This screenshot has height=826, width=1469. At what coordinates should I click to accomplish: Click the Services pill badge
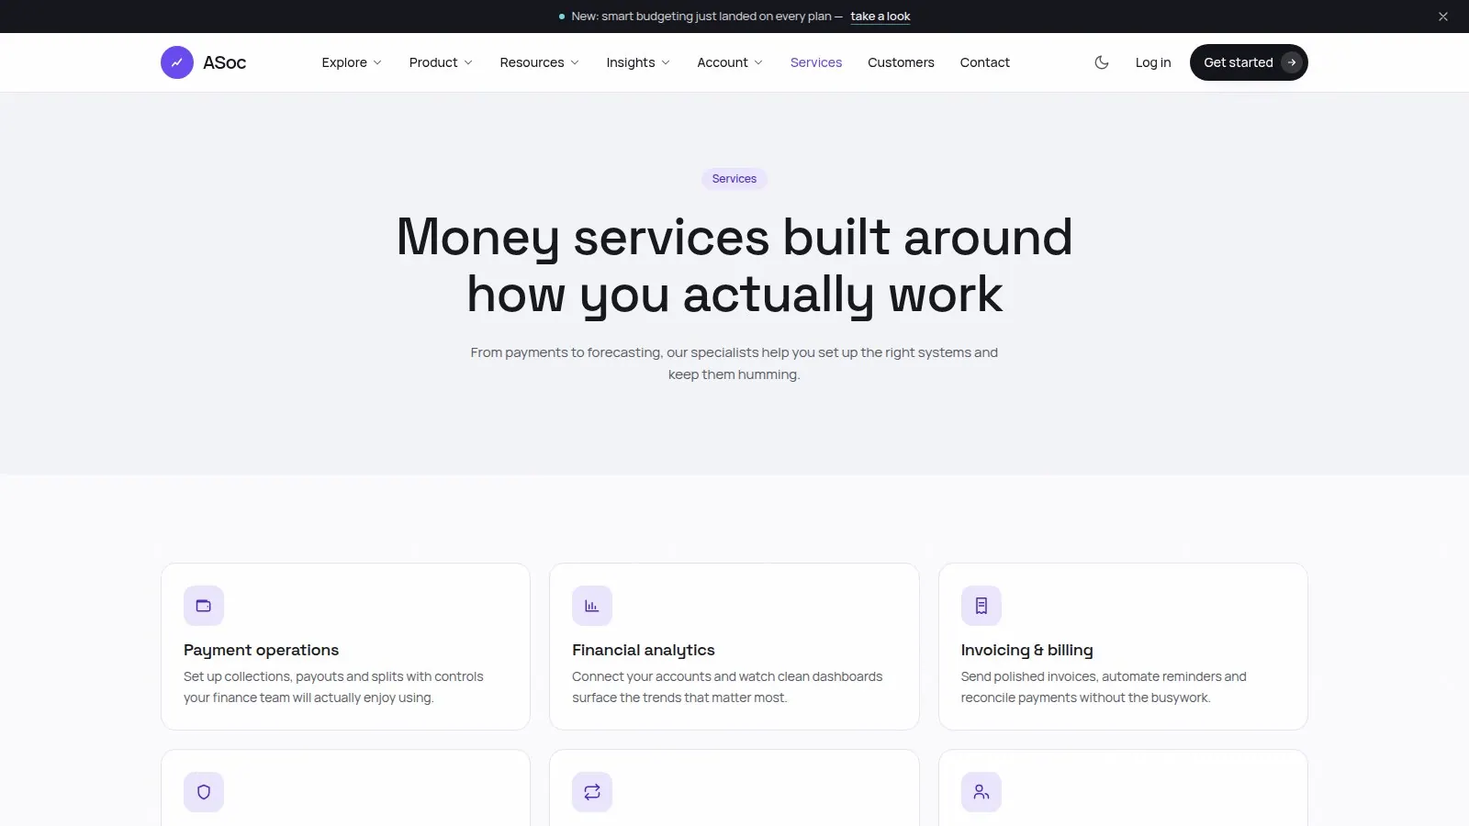point(734,179)
